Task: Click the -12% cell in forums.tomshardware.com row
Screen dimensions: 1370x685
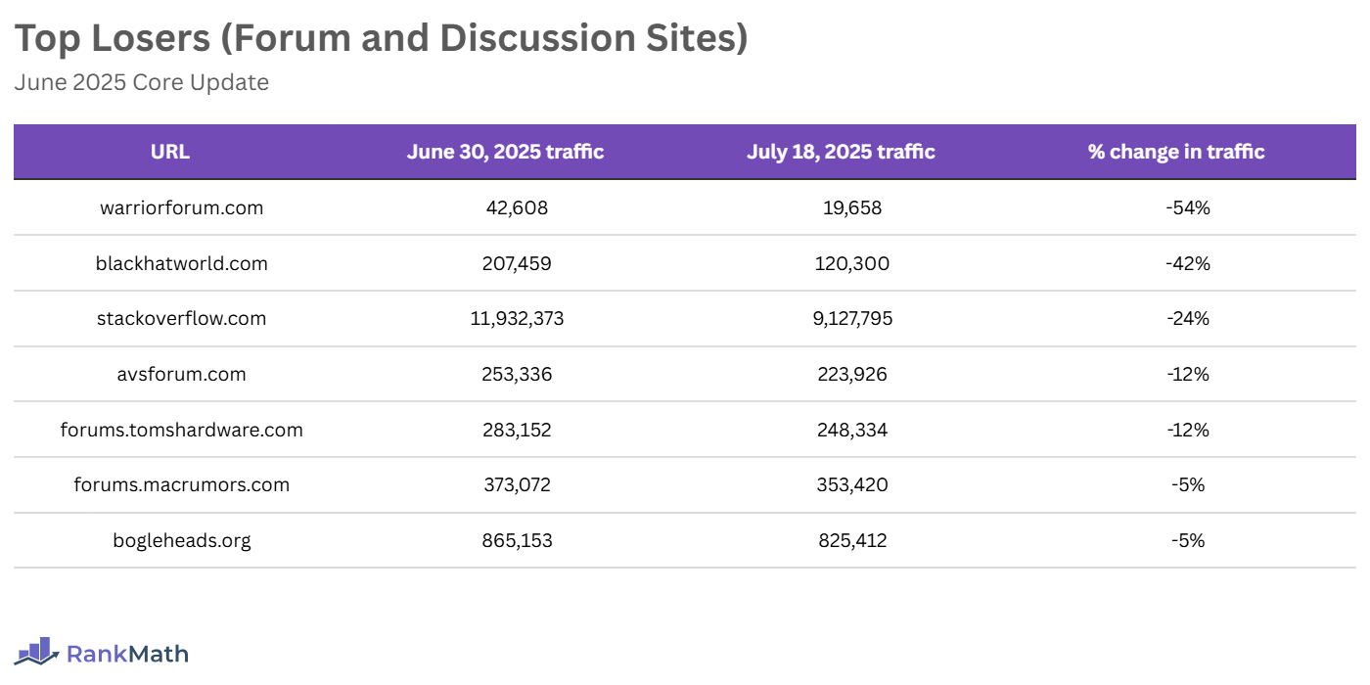Action: (x=1188, y=430)
